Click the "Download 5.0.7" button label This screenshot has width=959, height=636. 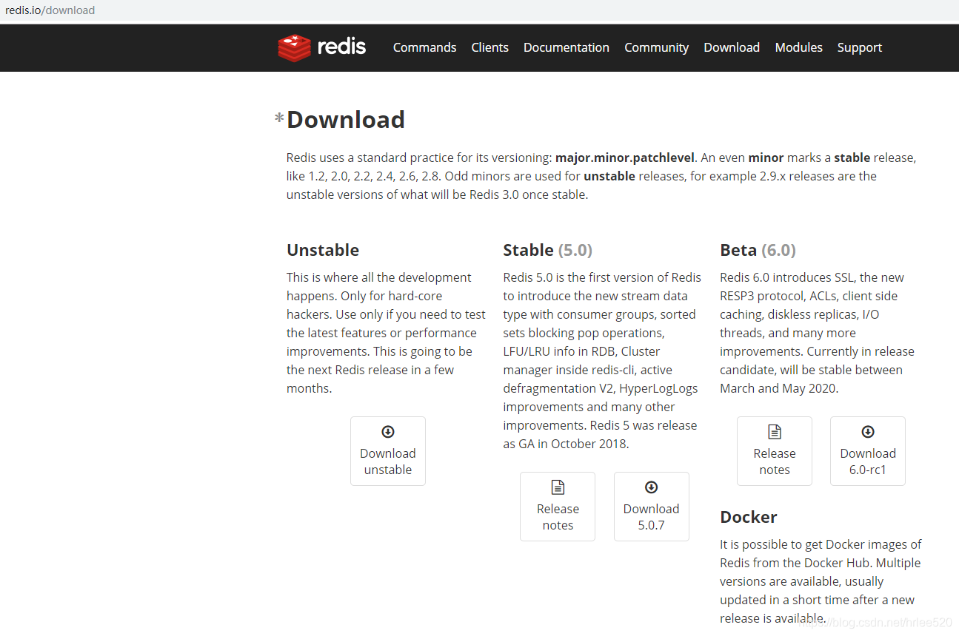coord(652,517)
